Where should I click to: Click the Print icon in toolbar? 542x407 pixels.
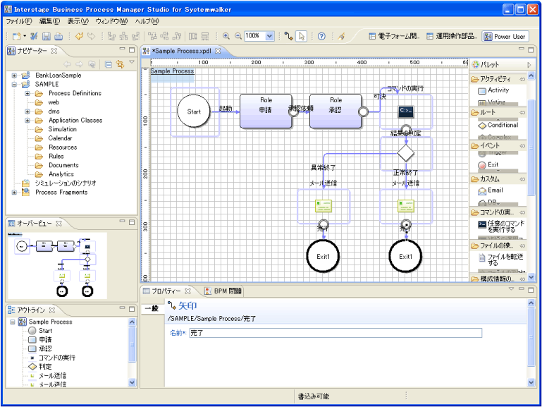(x=58, y=36)
